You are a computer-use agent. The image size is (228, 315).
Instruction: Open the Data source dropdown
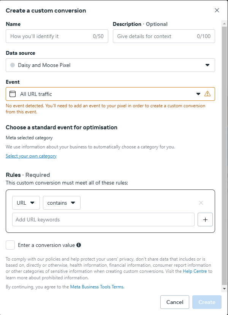[x=110, y=65]
